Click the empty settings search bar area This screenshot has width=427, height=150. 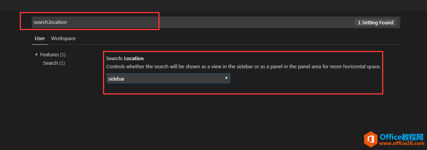256,22
